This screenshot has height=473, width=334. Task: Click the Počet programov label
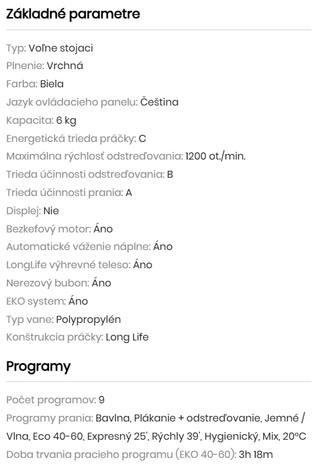(51, 400)
